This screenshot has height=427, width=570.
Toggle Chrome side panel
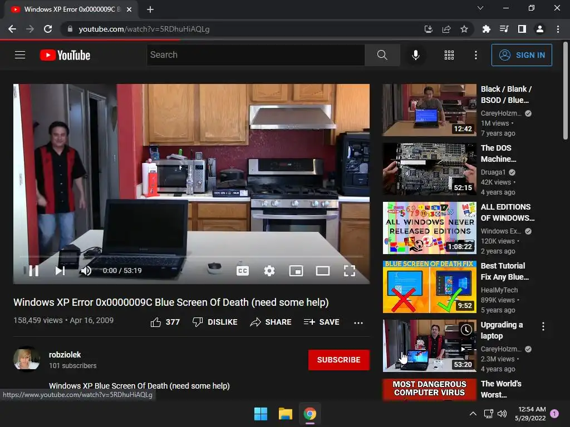(x=522, y=29)
